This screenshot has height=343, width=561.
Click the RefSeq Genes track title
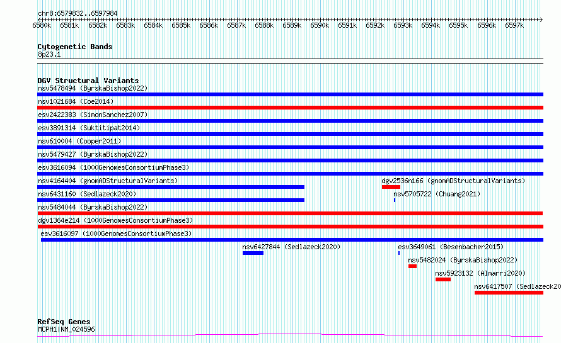(x=64, y=322)
